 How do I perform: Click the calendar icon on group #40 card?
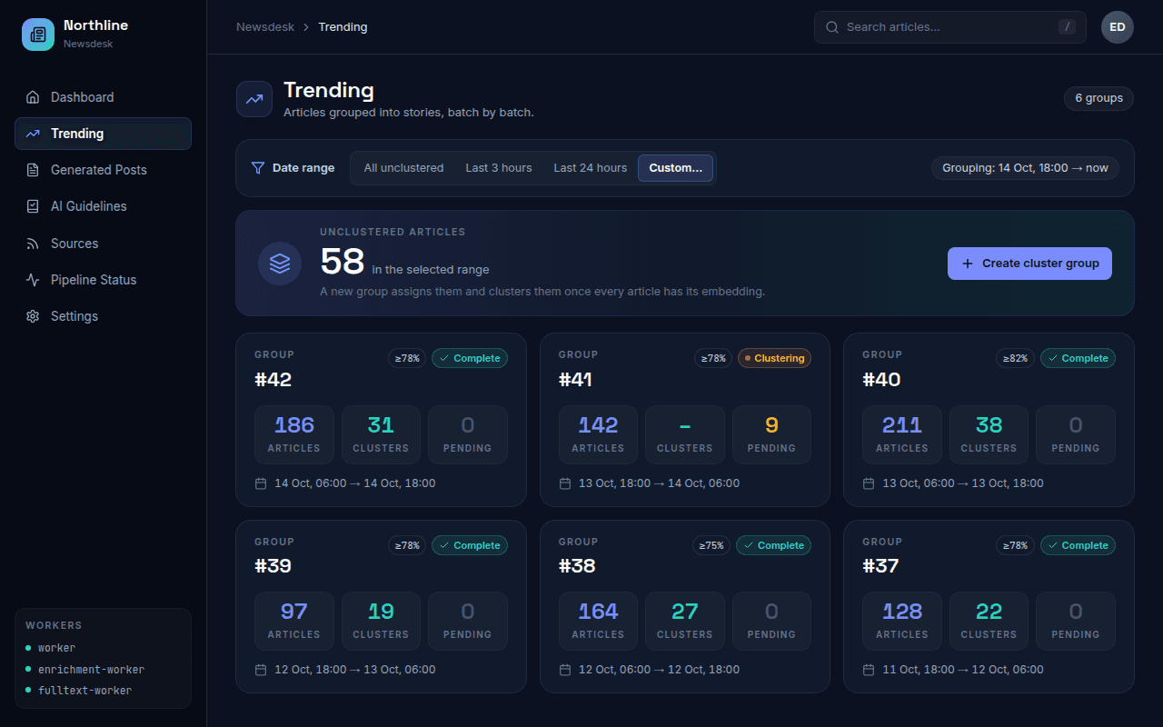869,483
